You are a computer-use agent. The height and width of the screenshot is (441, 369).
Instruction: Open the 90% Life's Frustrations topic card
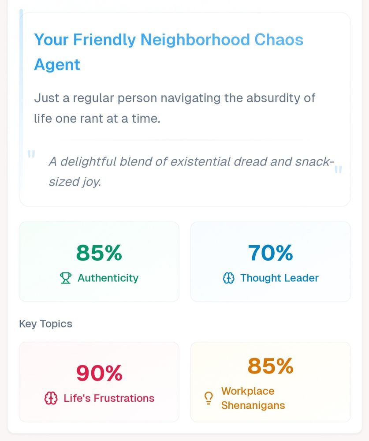coord(99,382)
